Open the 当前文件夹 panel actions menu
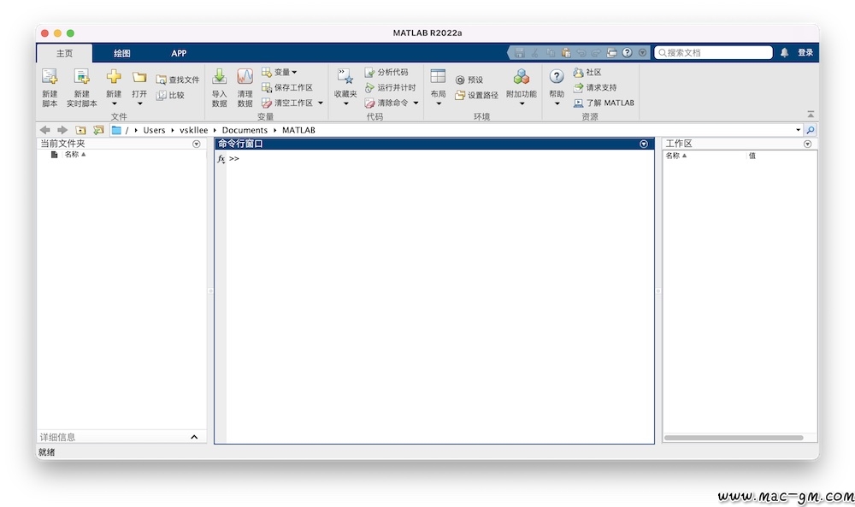This screenshot has width=855, height=507. click(197, 144)
